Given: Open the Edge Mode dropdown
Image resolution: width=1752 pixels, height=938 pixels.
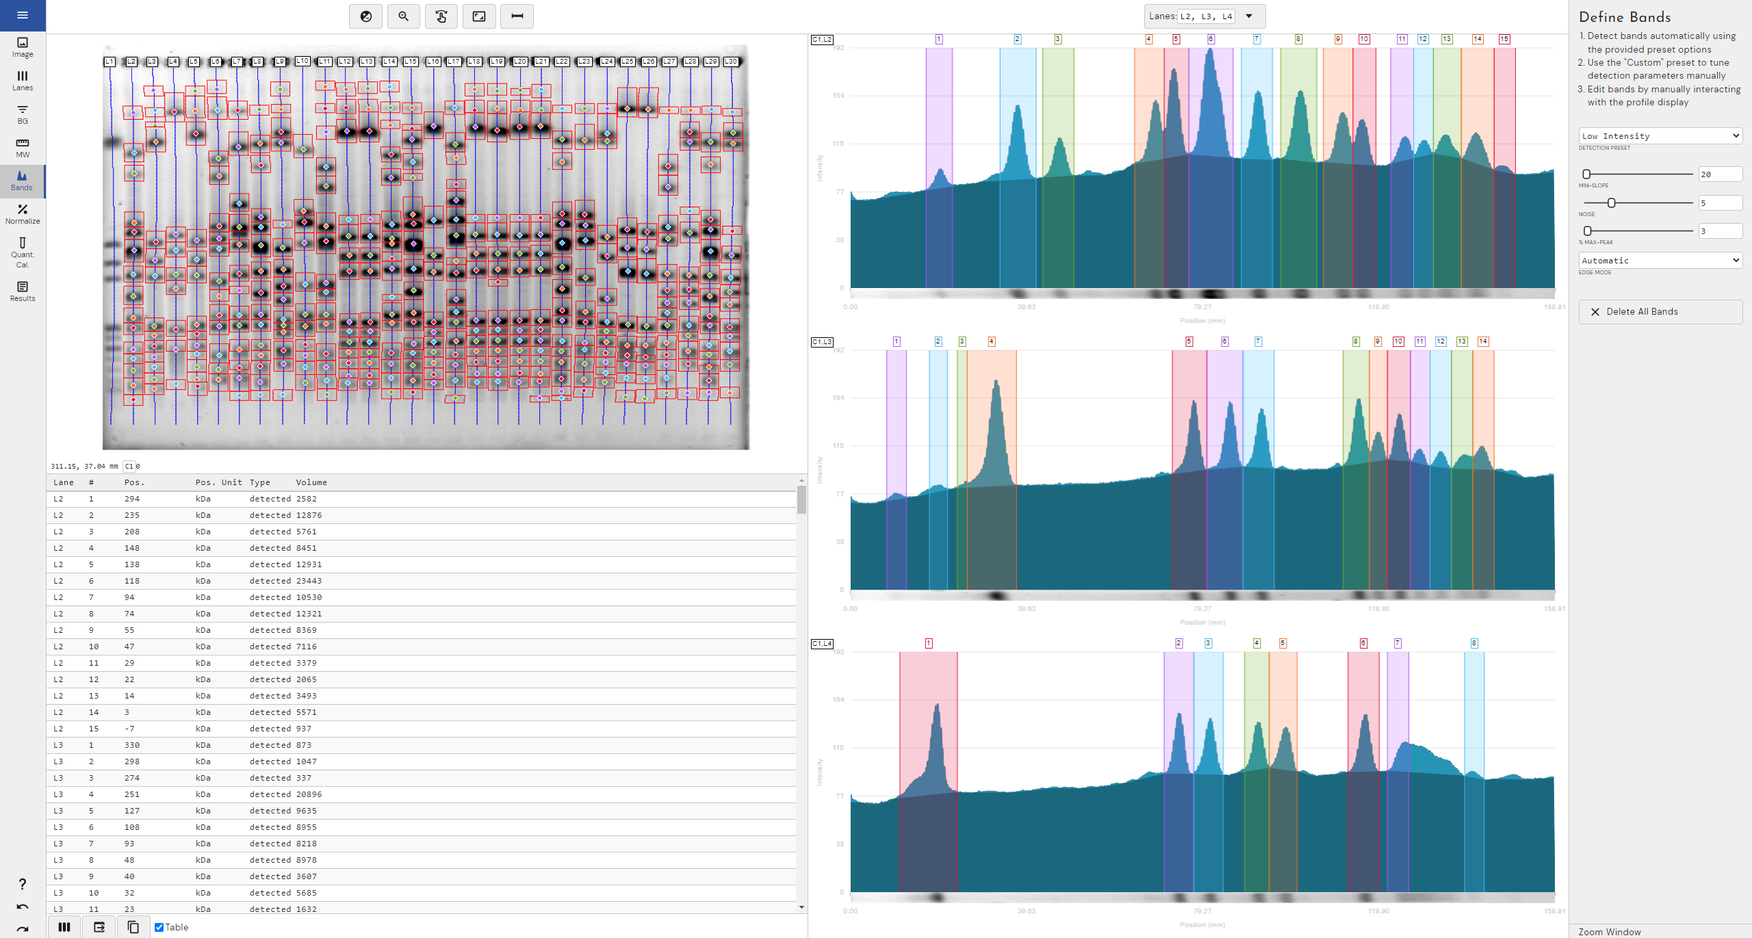Looking at the screenshot, I should pos(1660,261).
